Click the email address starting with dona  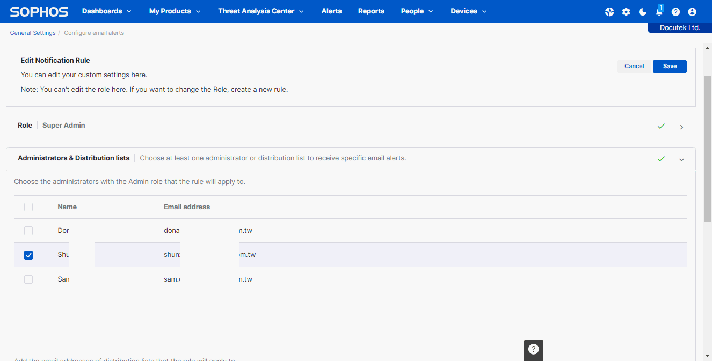pyautogui.click(x=208, y=231)
